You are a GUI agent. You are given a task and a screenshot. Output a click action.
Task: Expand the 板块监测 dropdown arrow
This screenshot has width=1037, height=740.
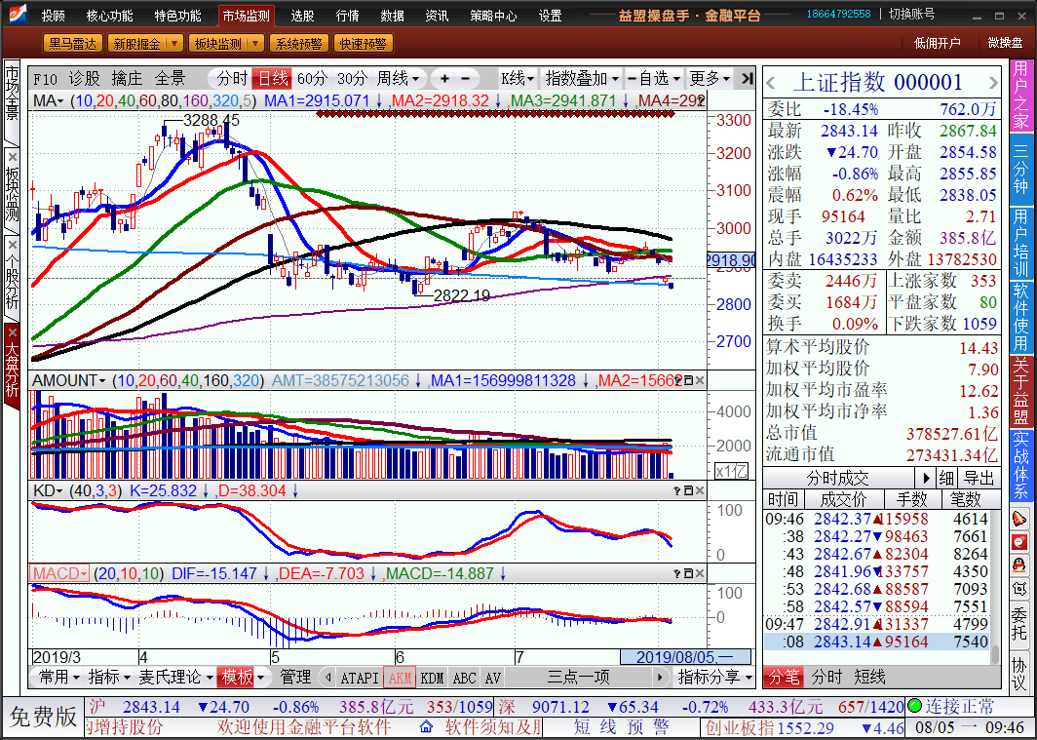[x=255, y=44]
